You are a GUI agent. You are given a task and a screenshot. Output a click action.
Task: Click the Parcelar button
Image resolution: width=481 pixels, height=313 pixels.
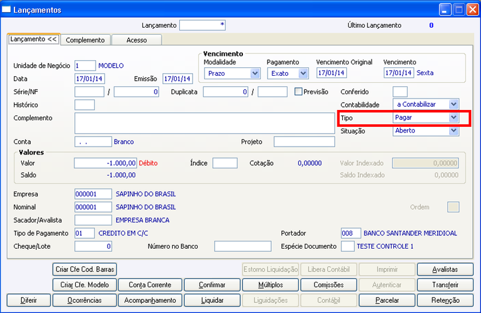click(x=387, y=300)
